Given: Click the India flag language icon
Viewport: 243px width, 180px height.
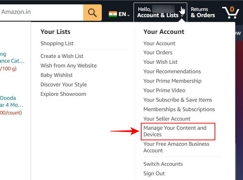Looking at the screenshot, I should [113, 14].
